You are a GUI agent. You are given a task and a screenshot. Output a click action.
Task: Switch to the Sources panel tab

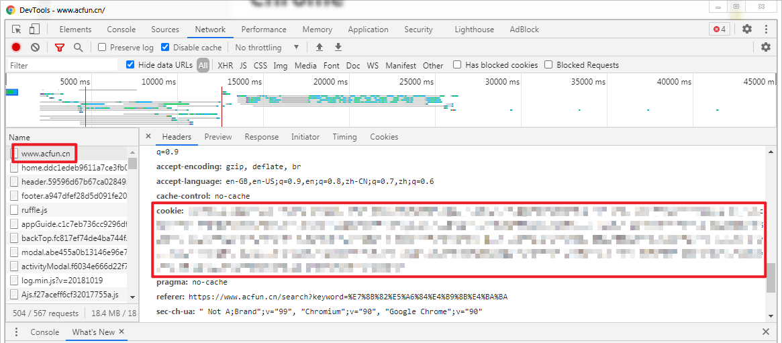click(x=165, y=30)
